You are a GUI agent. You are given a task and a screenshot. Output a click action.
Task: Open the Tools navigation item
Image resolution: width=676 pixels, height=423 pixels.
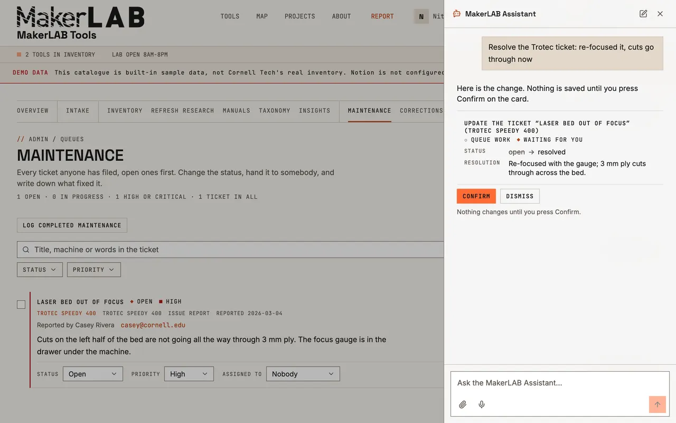(x=230, y=16)
